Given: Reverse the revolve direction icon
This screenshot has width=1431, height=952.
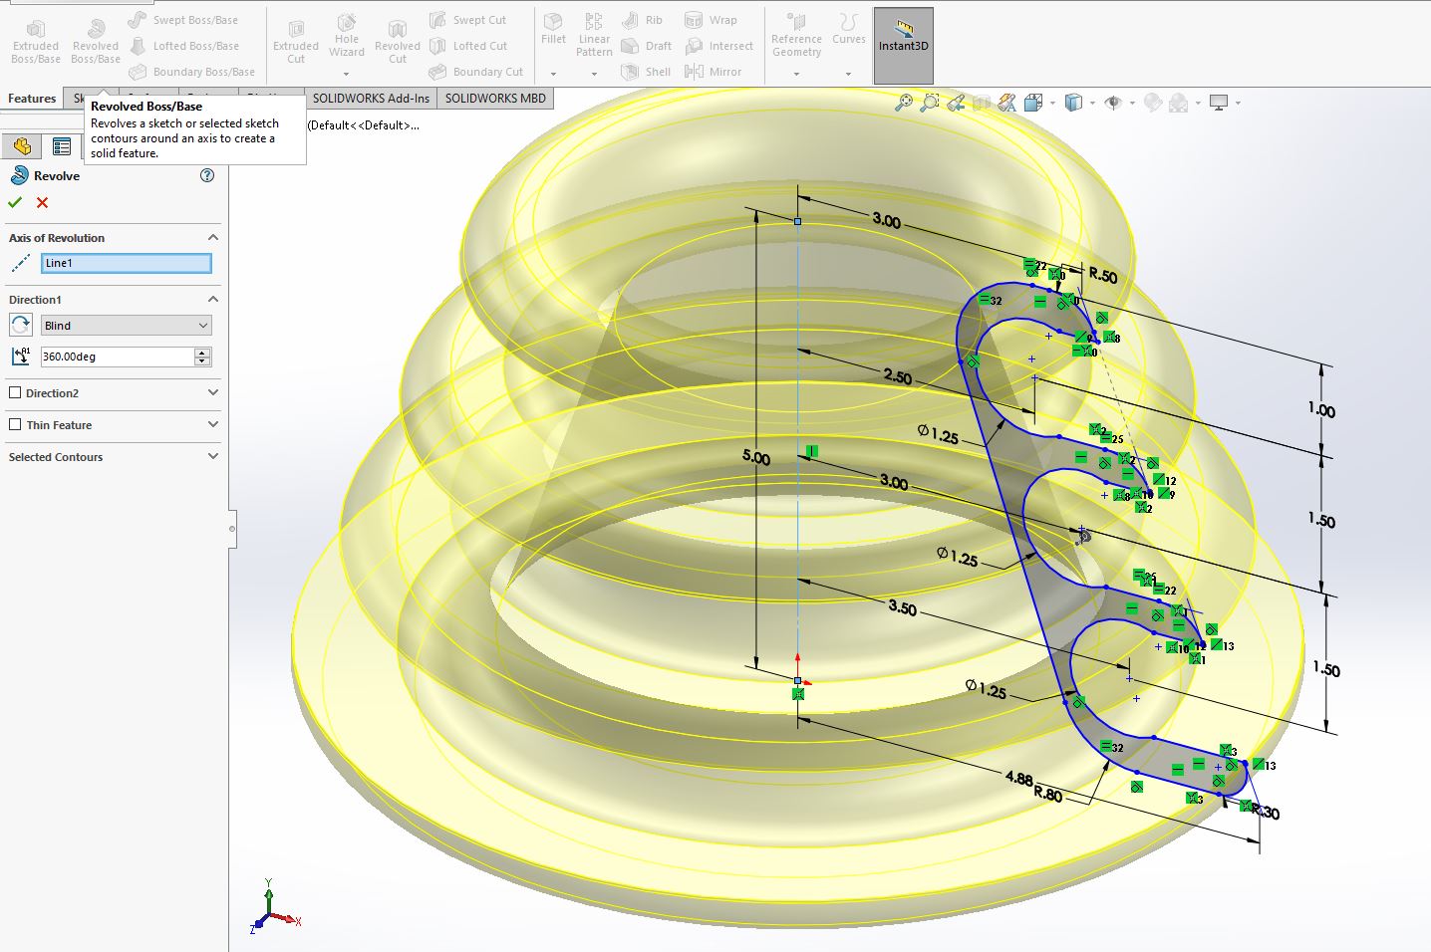Looking at the screenshot, I should pos(20,325).
